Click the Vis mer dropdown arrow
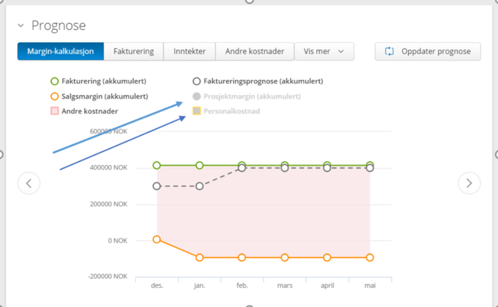The height and width of the screenshot is (307, 498). (x=341, y=51)
